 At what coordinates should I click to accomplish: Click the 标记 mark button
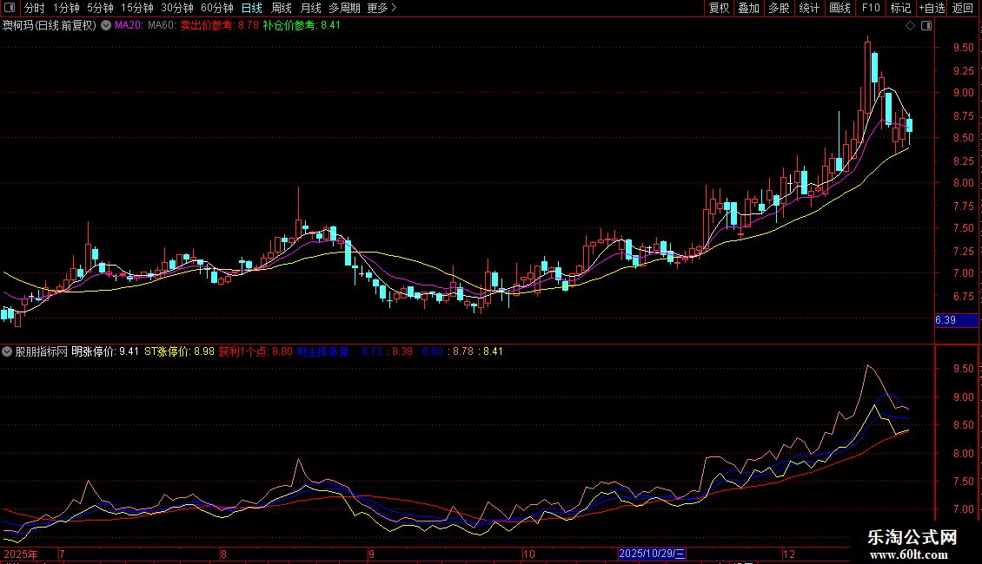[900, 8]
